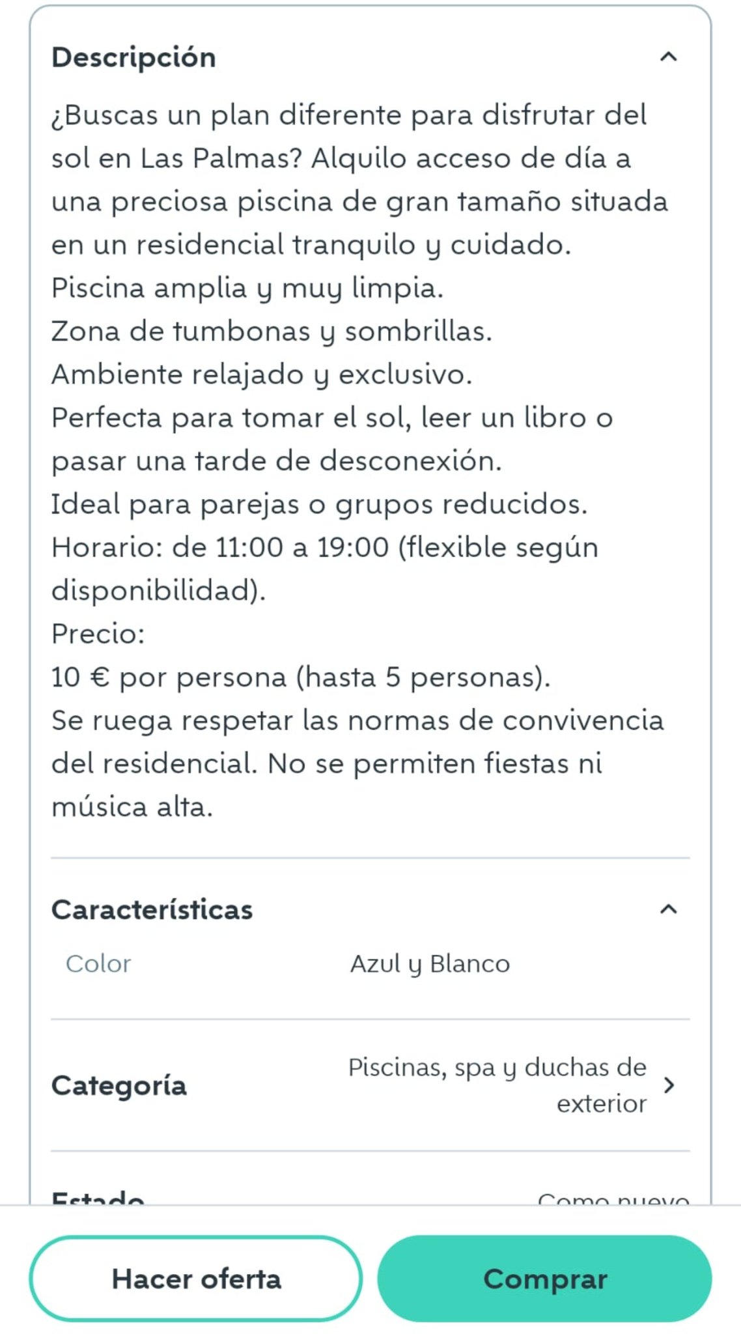Collapse the Descripción section chevron
Screen dimensions: 741x1334
point(669,57)
